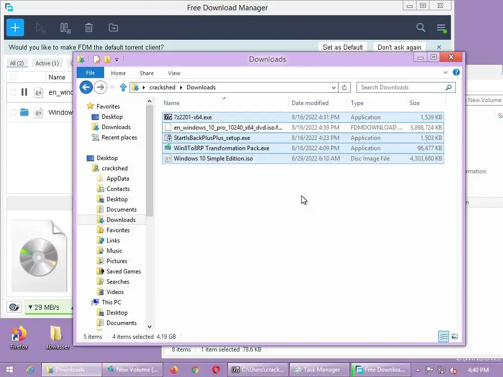Go back in Downloads Explorer window
Image resolution: width=503 pixels, height=377 pixels.
click(86, 87)
